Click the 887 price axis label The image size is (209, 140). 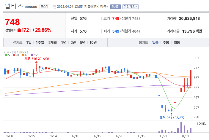pyautogui.click(x=196, y=58)
